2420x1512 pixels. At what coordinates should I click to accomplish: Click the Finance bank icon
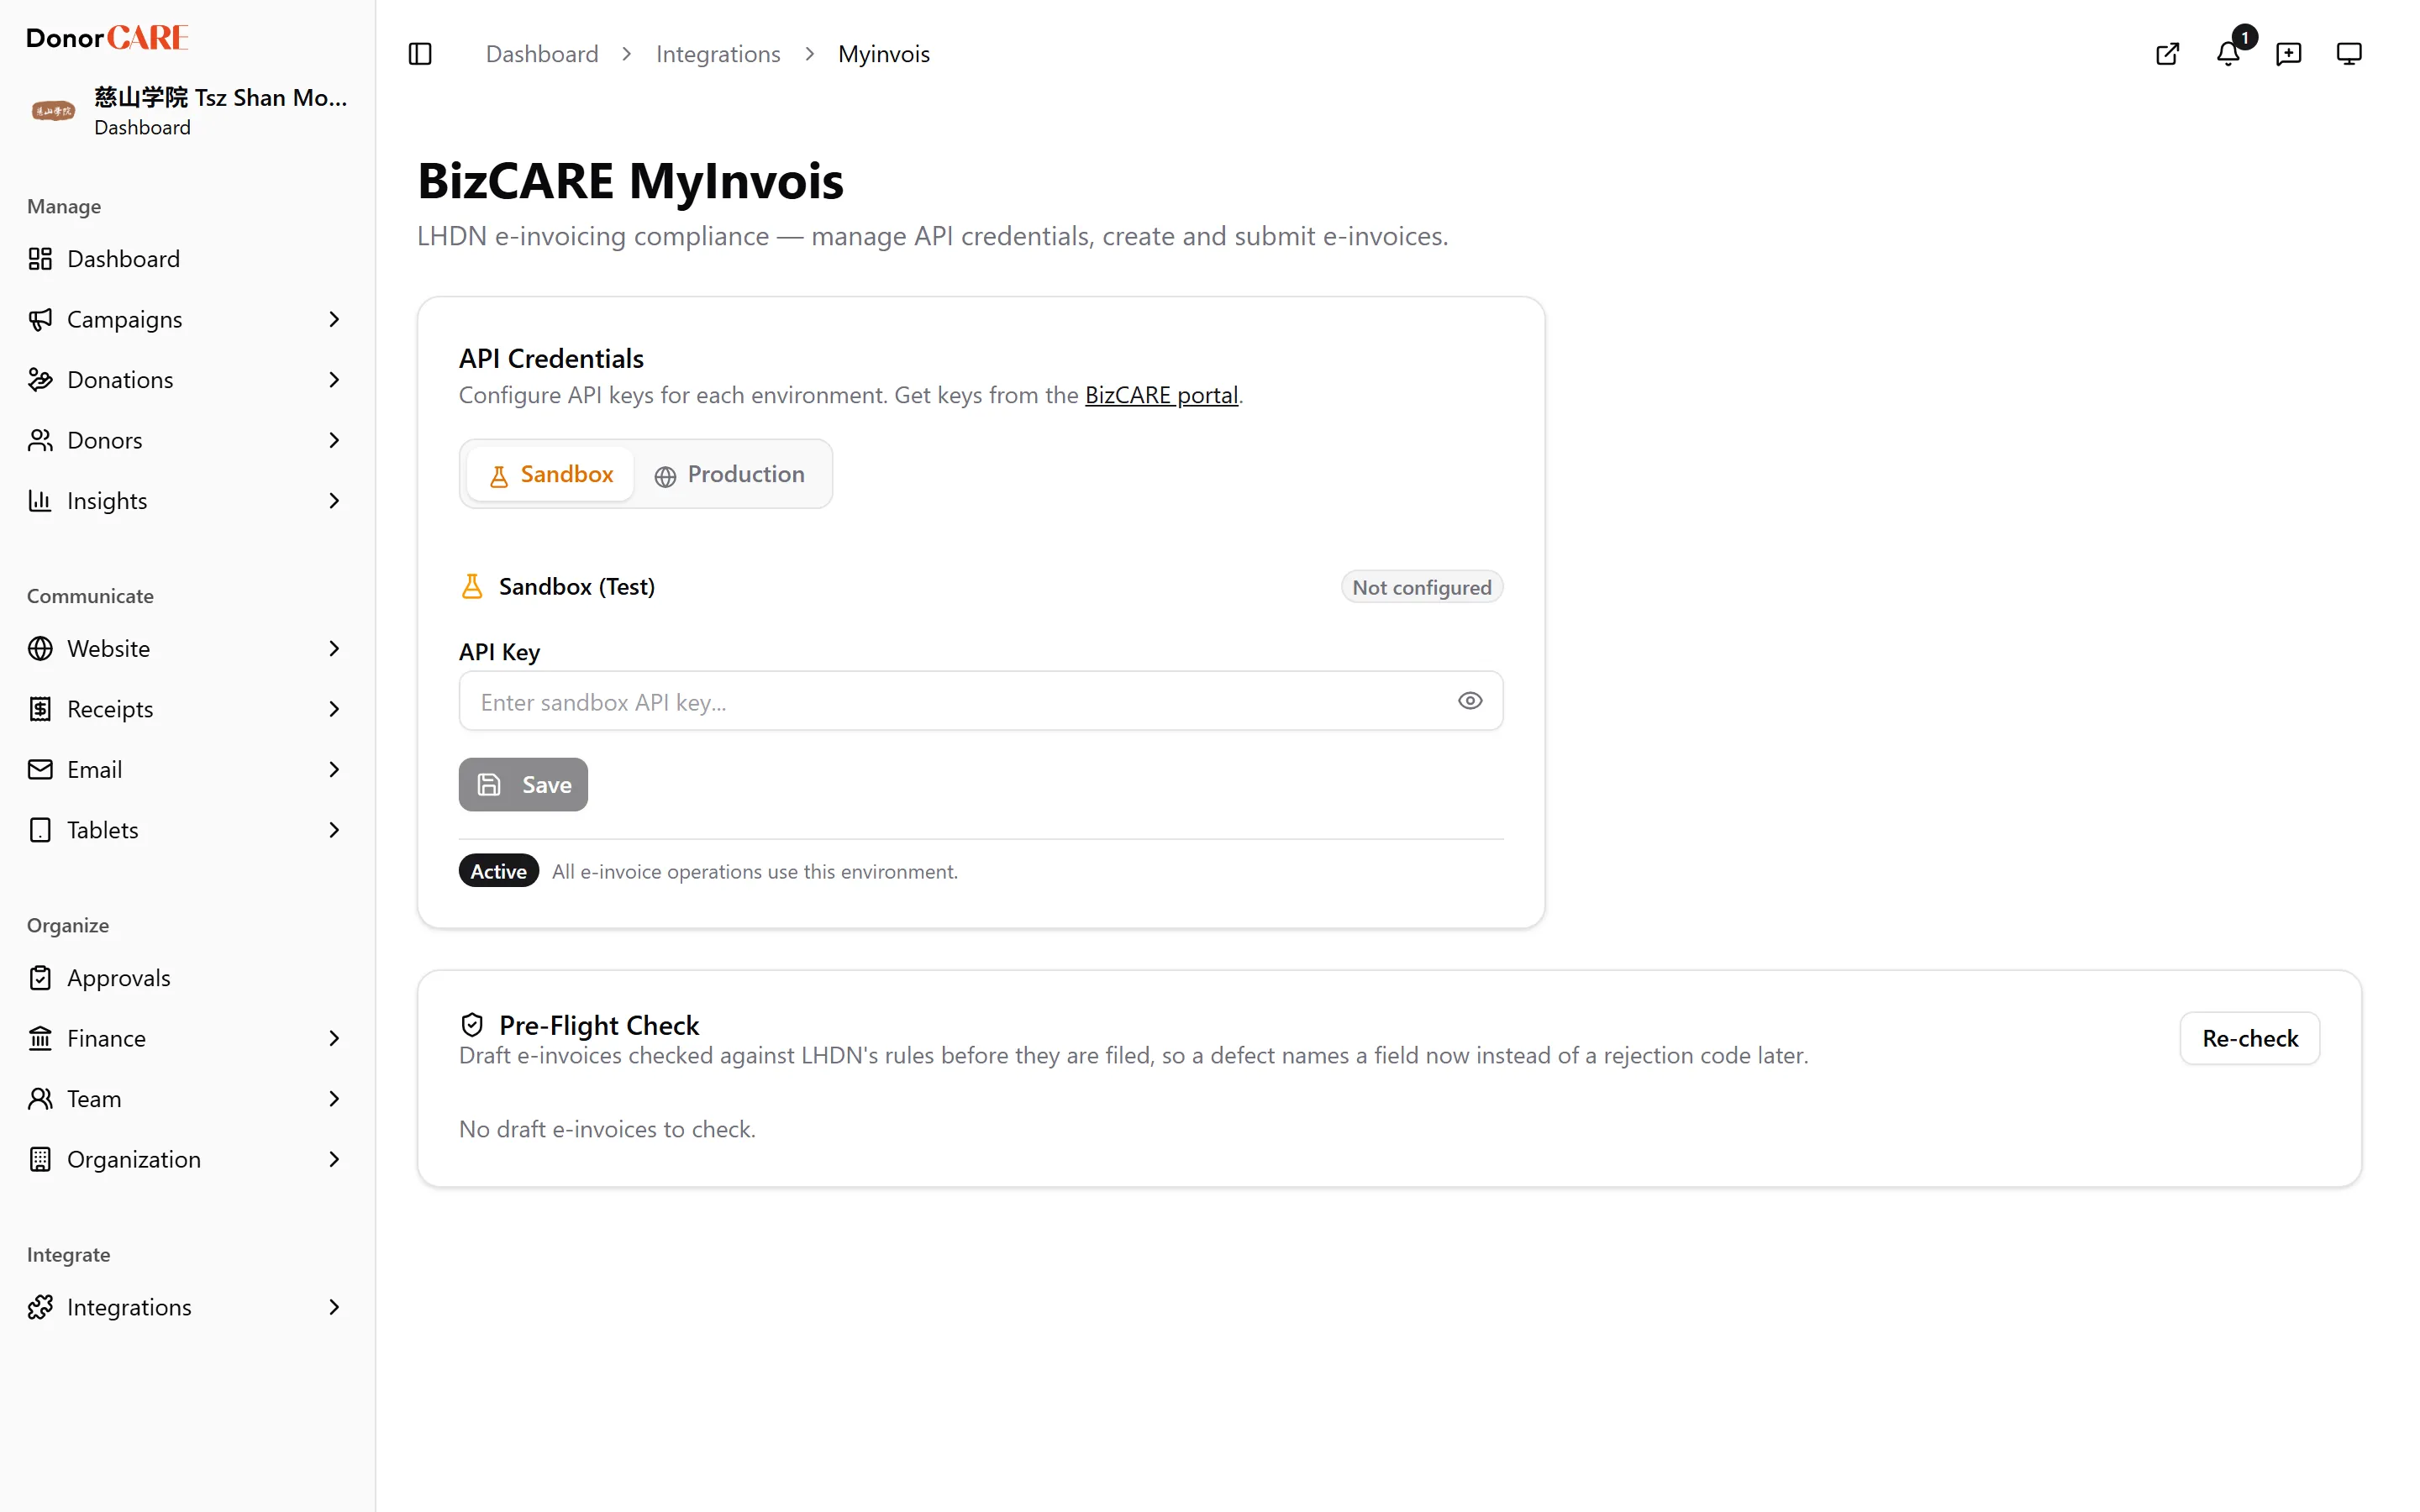tap(40, 1039)
